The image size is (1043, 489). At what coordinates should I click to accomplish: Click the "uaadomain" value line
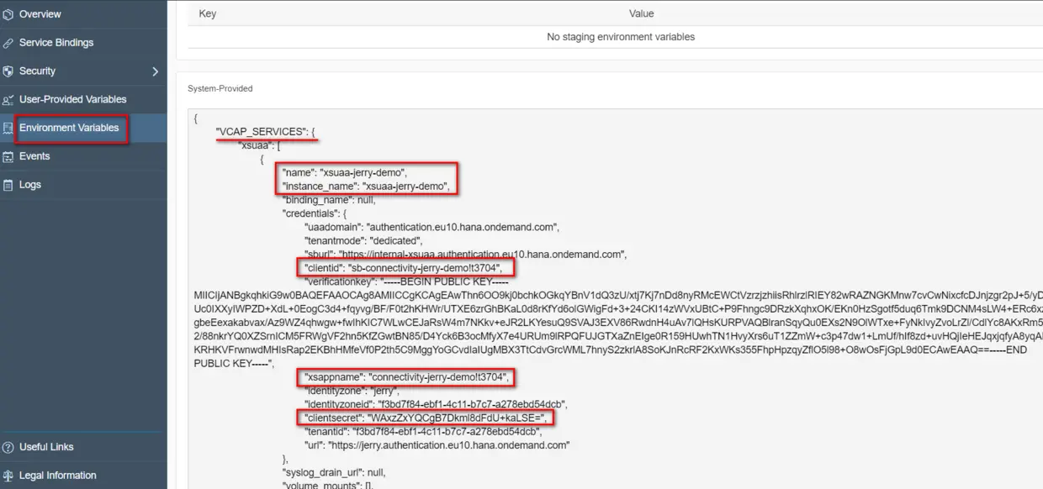(431, 227)
